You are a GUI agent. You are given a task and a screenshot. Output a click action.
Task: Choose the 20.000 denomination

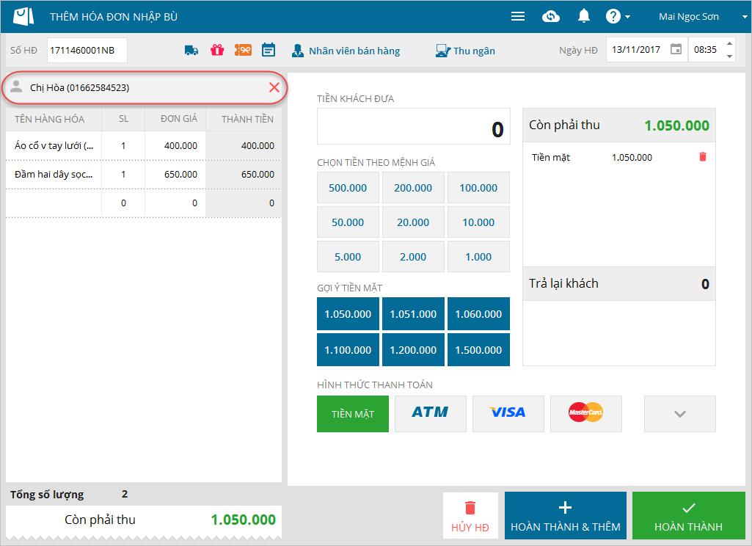point(413,222)
